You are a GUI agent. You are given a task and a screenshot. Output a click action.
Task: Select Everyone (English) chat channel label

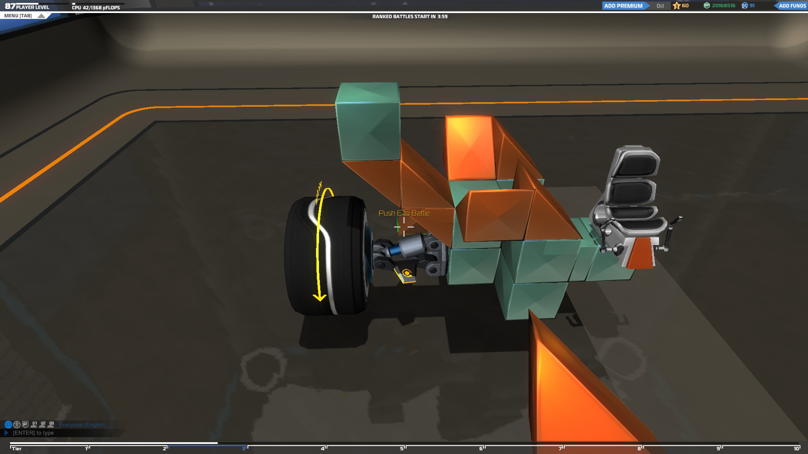coord(82,425)
